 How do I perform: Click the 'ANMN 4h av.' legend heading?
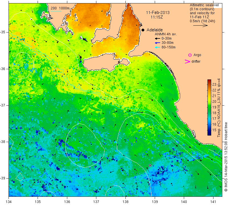[166, 34]
